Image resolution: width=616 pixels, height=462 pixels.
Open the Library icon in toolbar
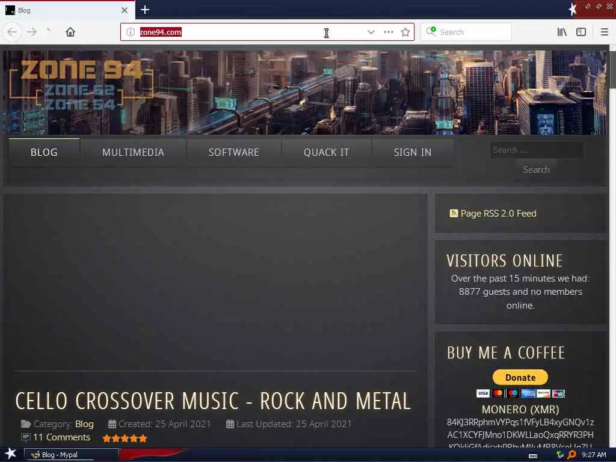point(562,32)
